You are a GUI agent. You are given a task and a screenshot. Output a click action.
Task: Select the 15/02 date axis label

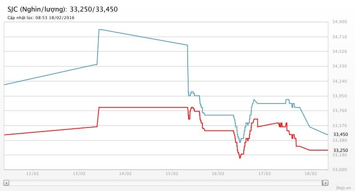click(172, 174)
